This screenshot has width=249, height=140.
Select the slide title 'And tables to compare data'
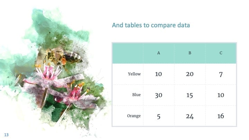click(x=151, y=25)
